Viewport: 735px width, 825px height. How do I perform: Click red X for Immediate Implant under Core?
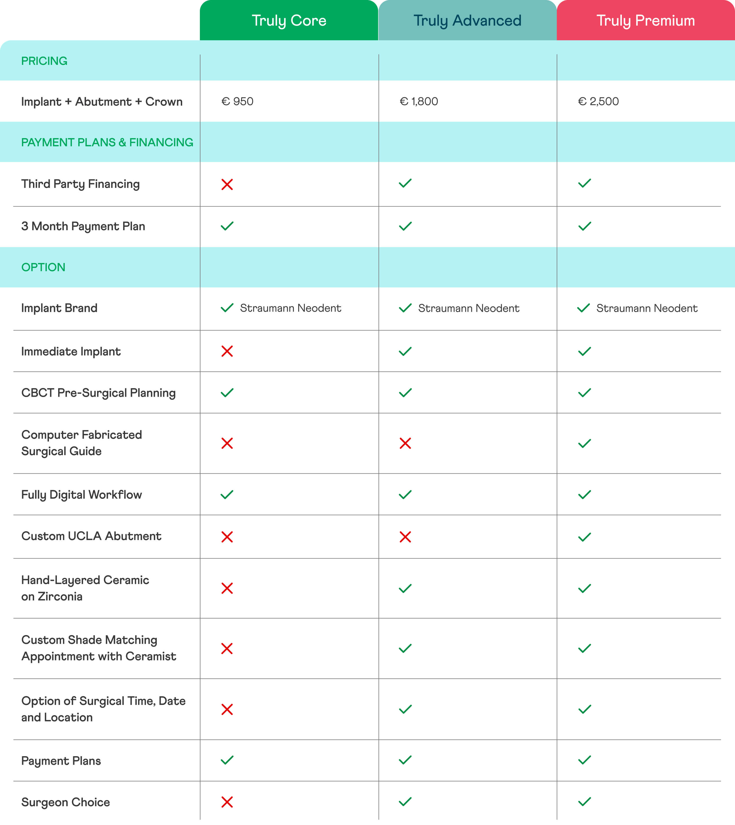coord(227,351)
